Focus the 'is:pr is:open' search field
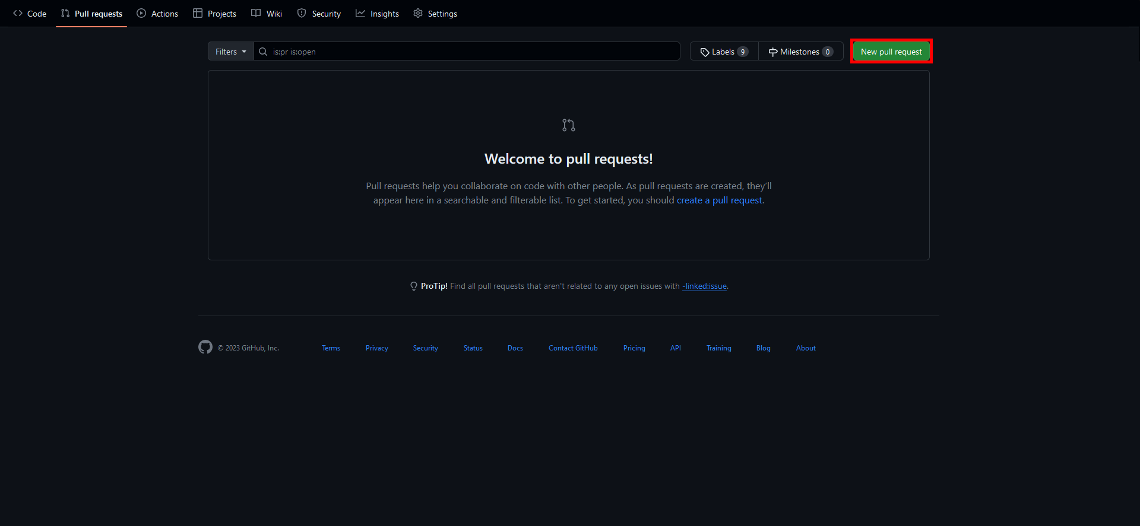Image resolution: width=1140 pixels, height=526 pixels. [x=469, y=52]
